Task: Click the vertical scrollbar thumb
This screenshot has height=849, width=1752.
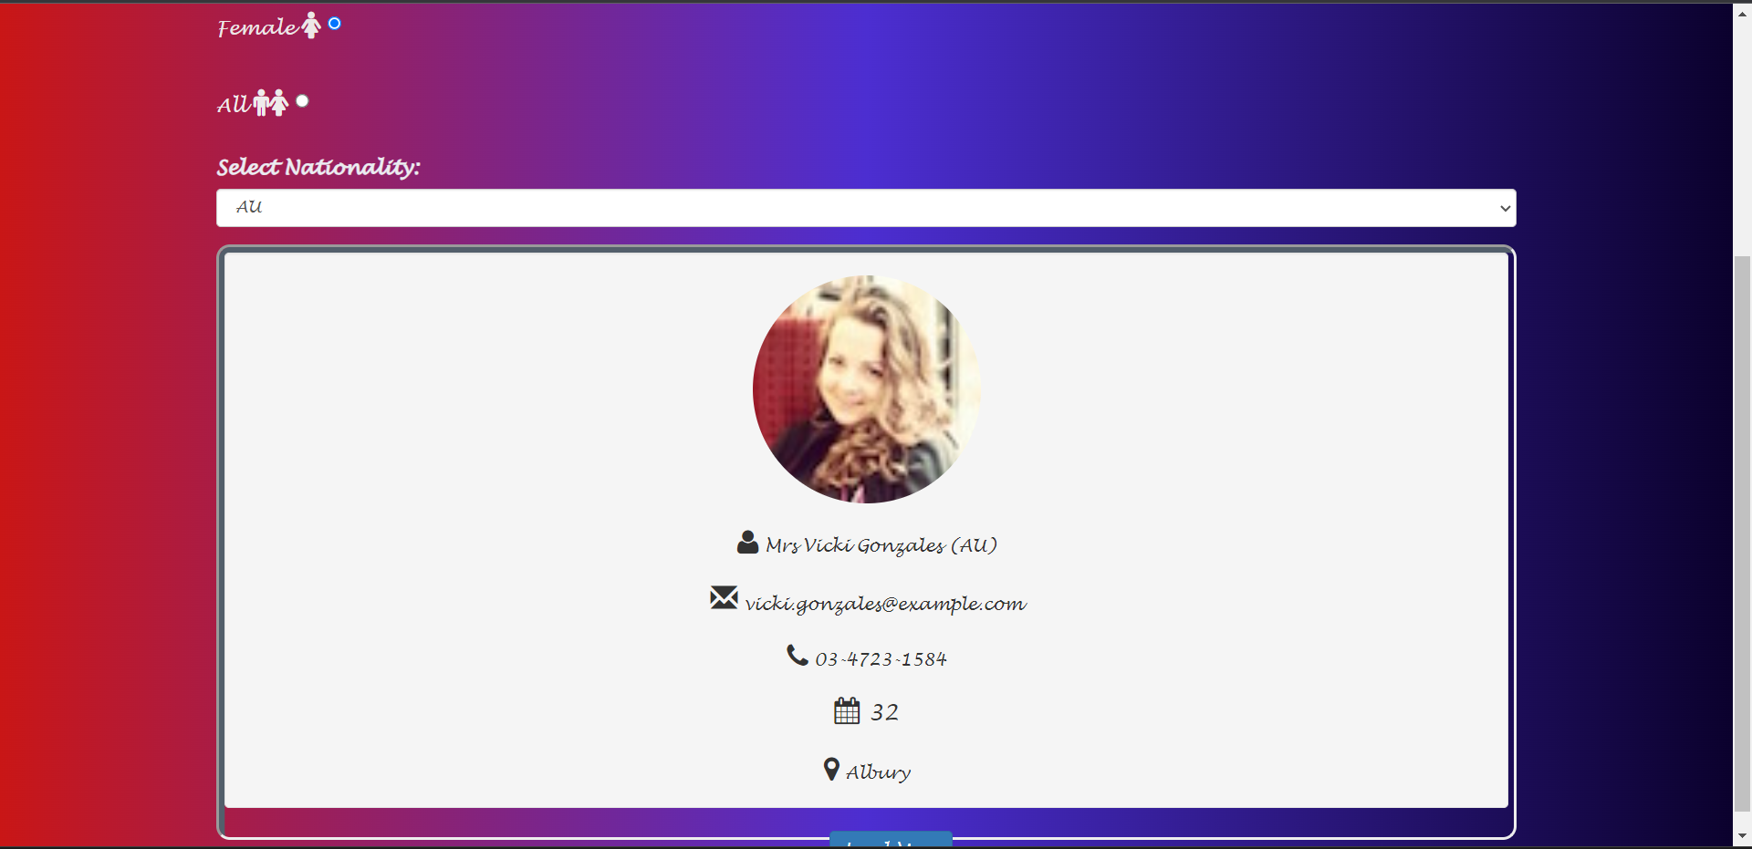Action: pyautogui.click(x=1742, y=533)
